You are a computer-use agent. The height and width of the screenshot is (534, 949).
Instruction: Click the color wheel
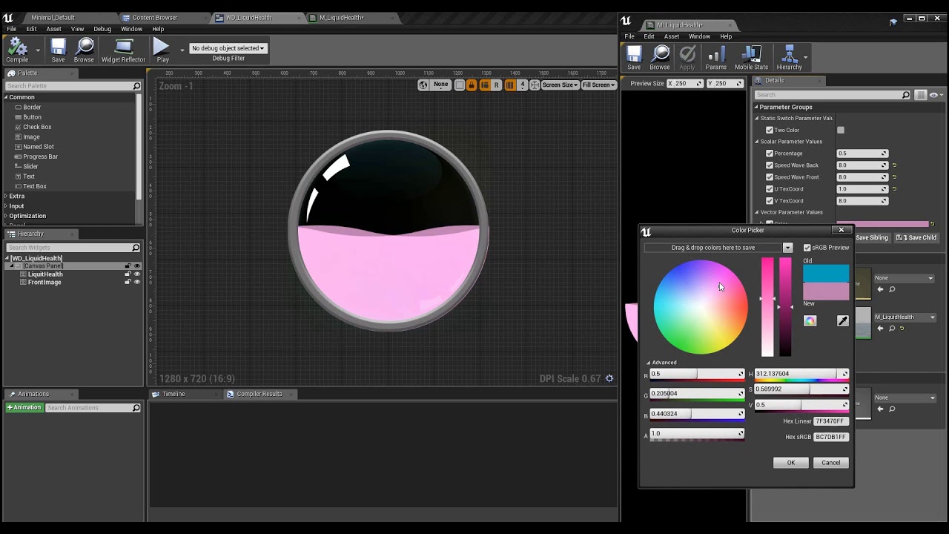click(x=701, y=307)
